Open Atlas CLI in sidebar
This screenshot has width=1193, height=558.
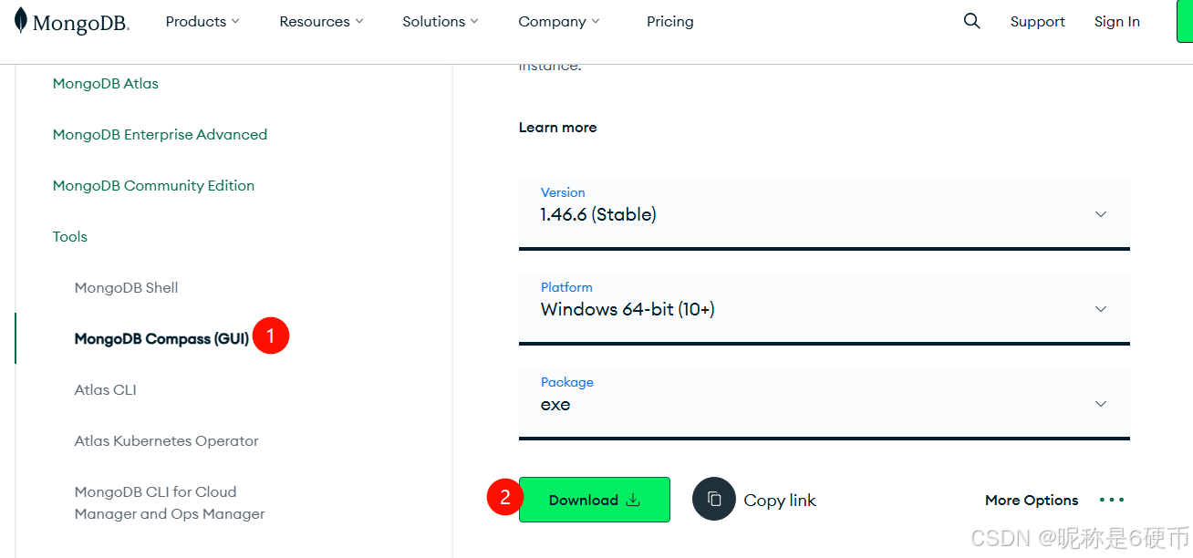[105, 389]
